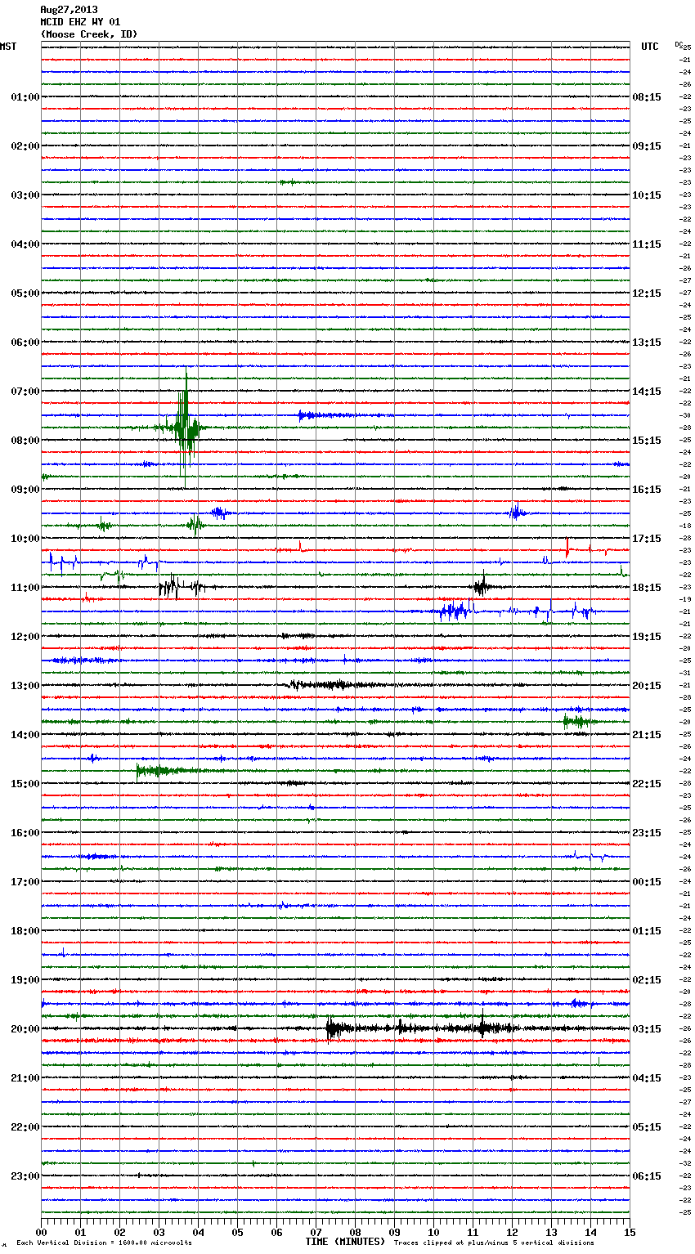Select the 16:00 MST row label
Viewport: 695px width, 1254px height.
pyautogui.click(x=25, y=832)
